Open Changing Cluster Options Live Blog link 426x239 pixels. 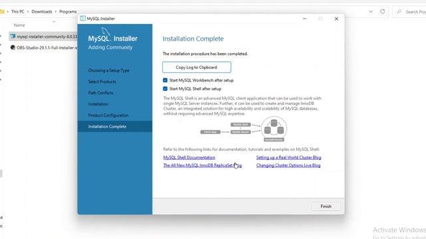288,165
